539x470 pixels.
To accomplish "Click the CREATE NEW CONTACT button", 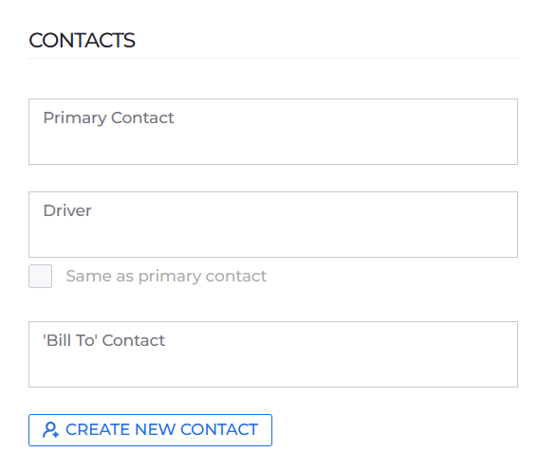I will pyautogui.click(x=150, y=430).
